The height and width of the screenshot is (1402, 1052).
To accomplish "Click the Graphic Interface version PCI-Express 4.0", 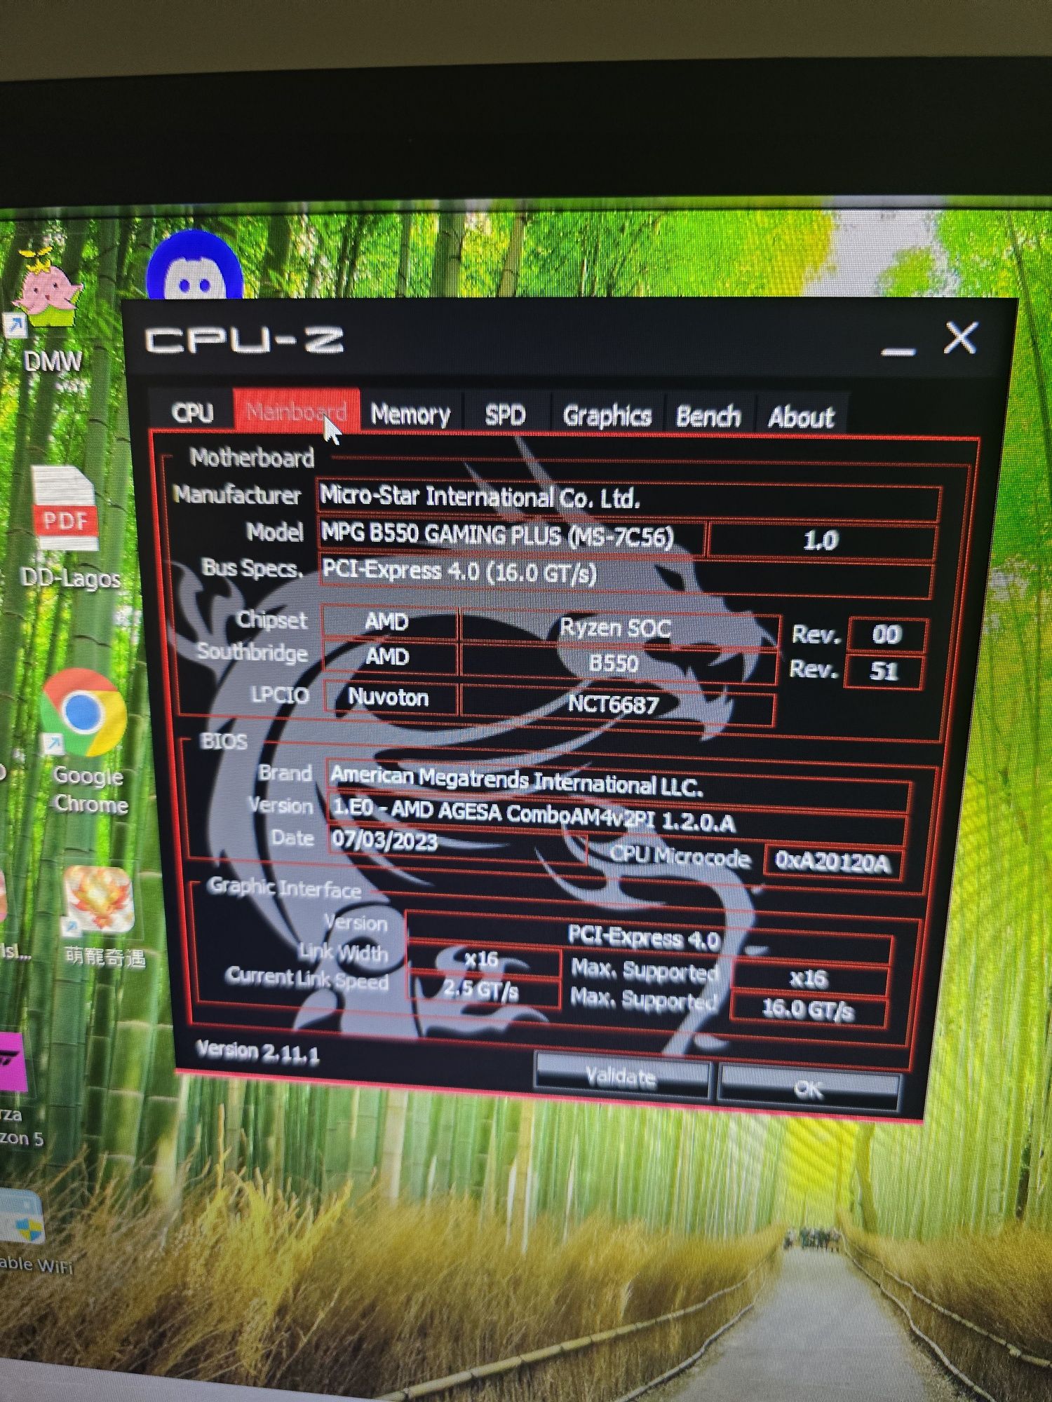I will [648, 938].
